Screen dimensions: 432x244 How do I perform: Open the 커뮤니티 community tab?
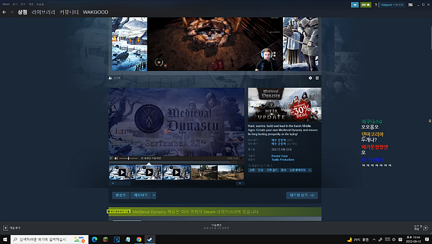pos(69,12)
